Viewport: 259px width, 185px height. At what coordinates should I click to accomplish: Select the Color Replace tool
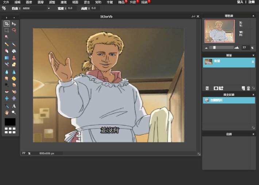pos(7,64)
